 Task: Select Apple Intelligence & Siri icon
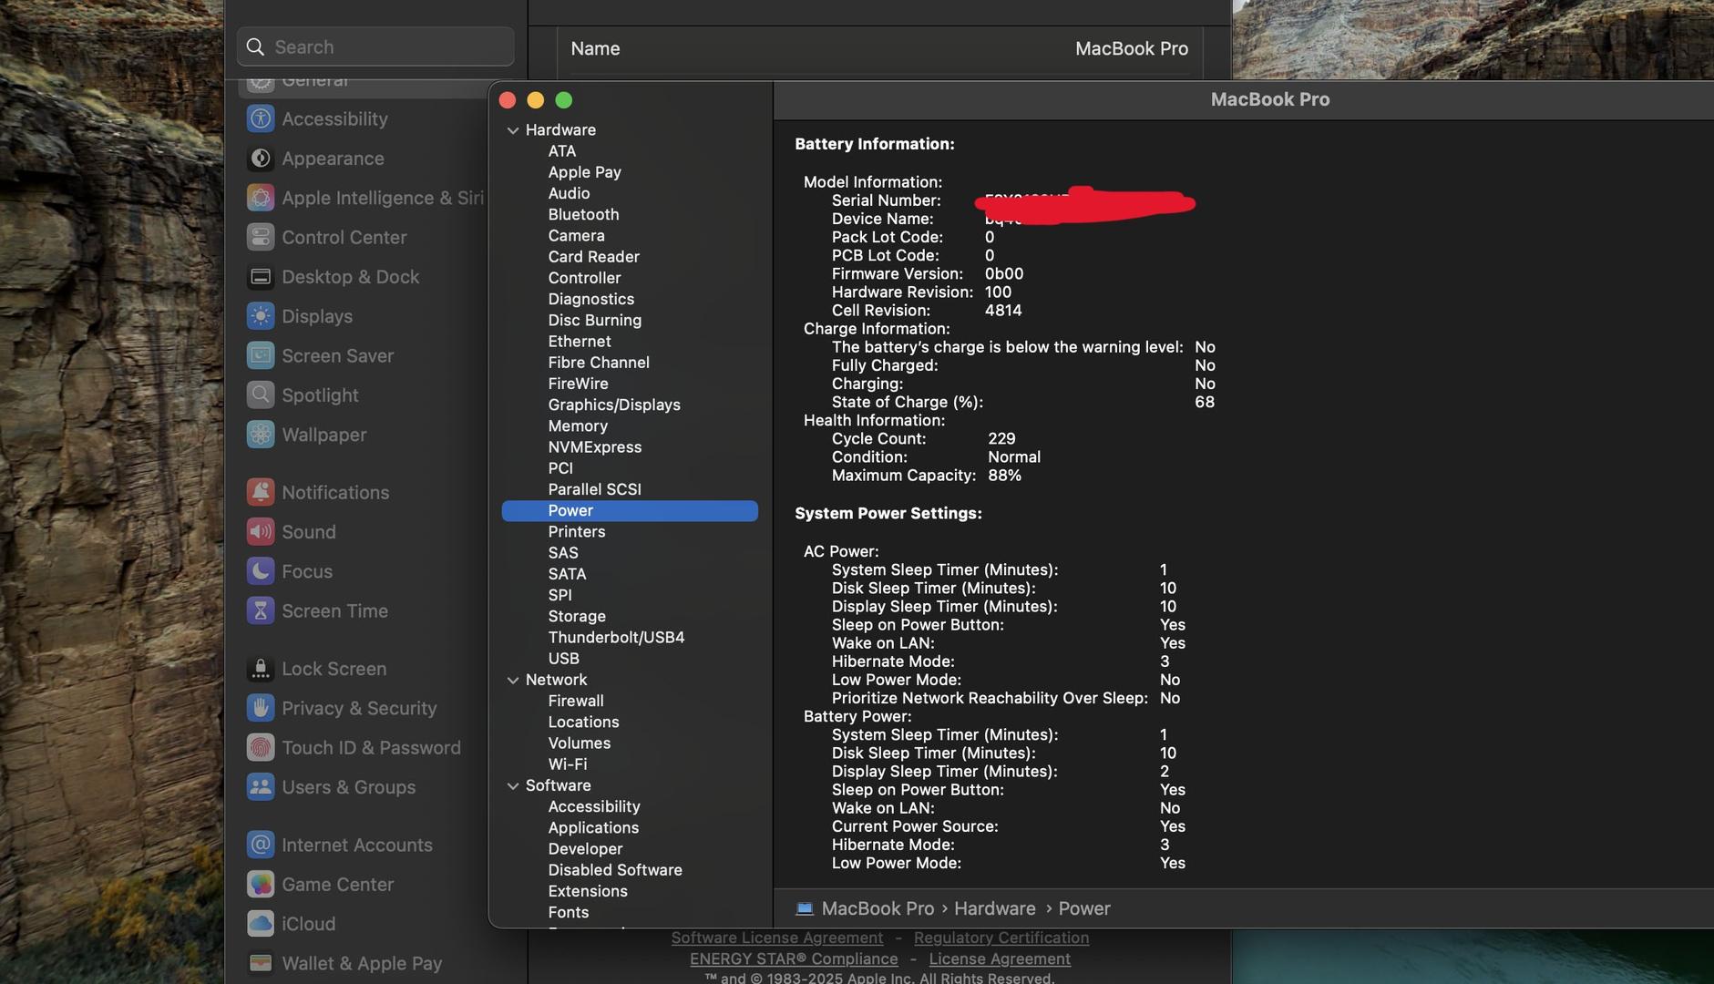click(x=261, y=198)
